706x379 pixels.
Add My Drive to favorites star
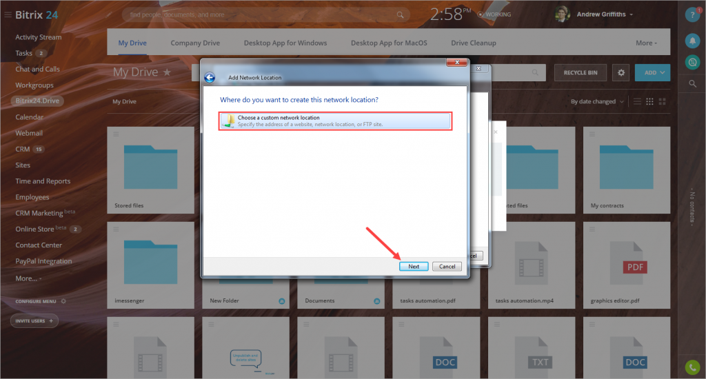coord(167,72)
